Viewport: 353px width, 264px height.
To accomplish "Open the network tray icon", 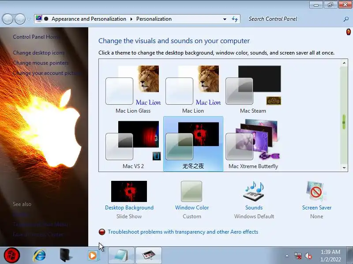I will pos(297,256).
